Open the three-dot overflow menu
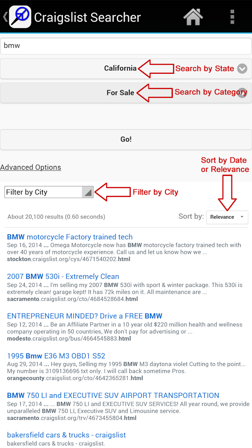This screenshot has height=448, width=252. pos(232,17)
